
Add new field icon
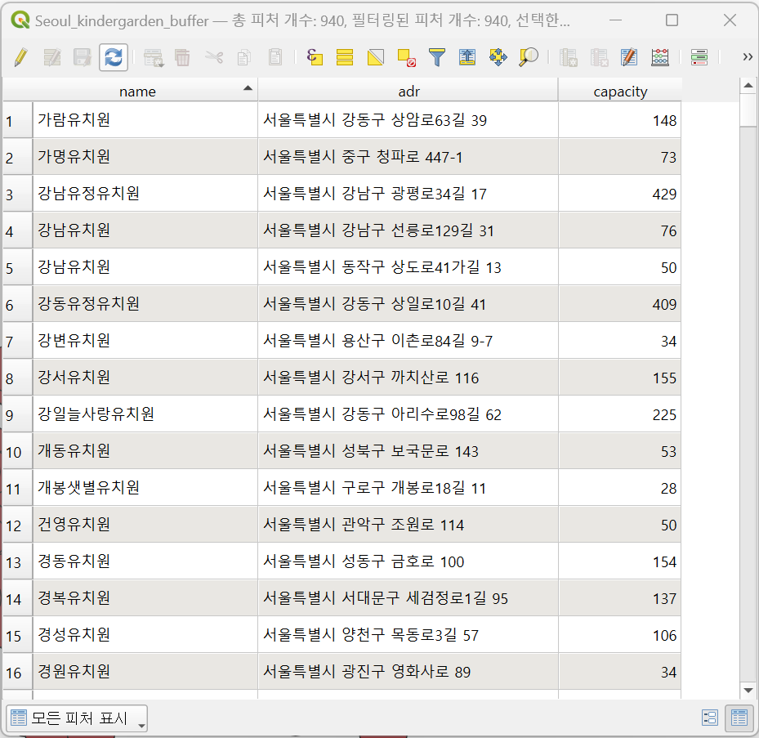point(569,58)
